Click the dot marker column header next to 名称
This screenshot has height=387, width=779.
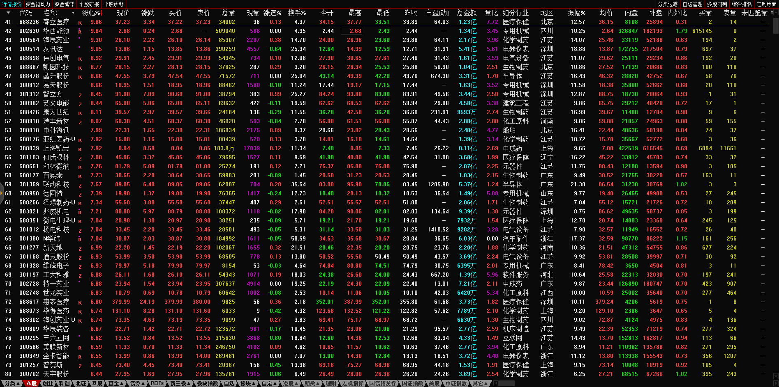coord(73,13)
